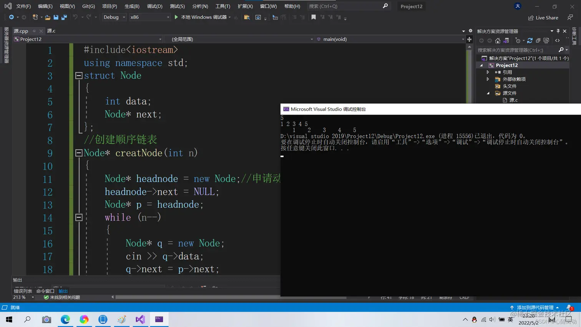Click the editor settings gear icon

[470, 31]
